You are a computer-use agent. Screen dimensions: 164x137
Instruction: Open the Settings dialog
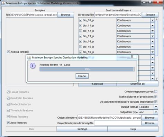click(x=82, y=129)
